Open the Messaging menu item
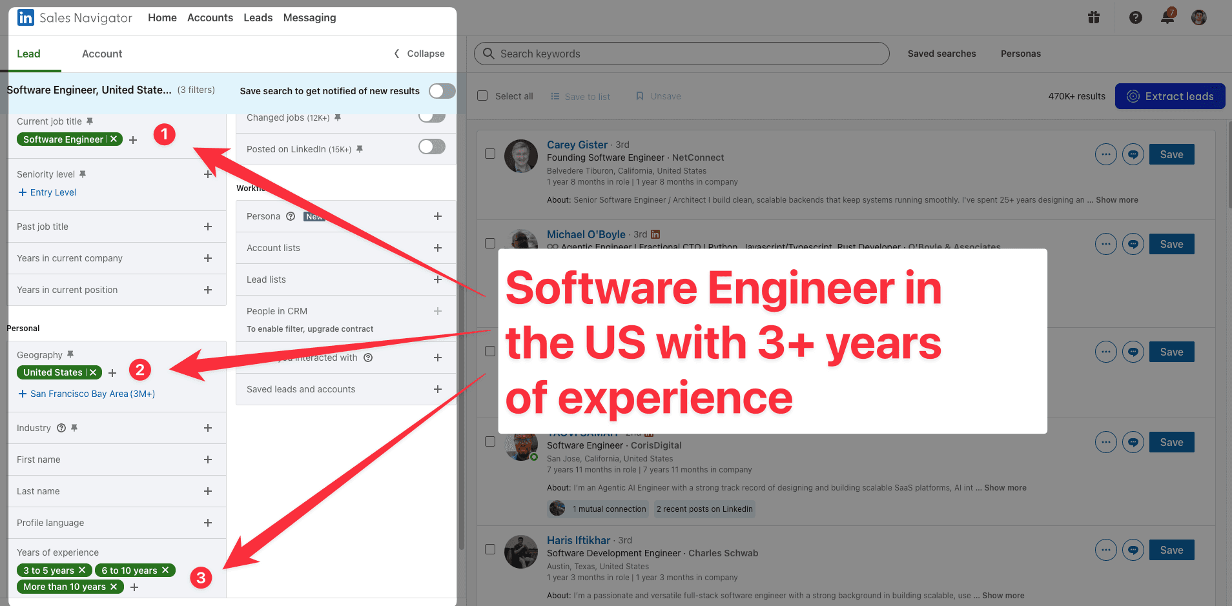This screenshot has height=606, width=1232. tap(309, 17)
